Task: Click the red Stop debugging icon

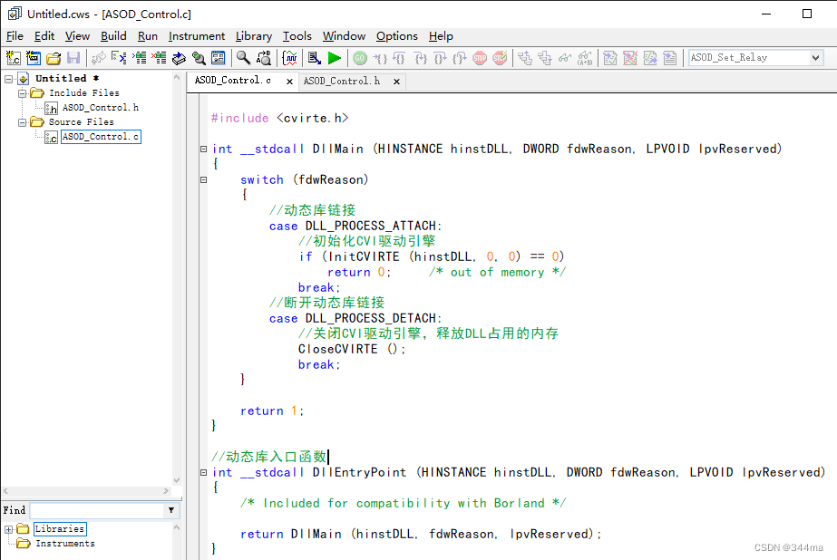Action: [481, 56]
